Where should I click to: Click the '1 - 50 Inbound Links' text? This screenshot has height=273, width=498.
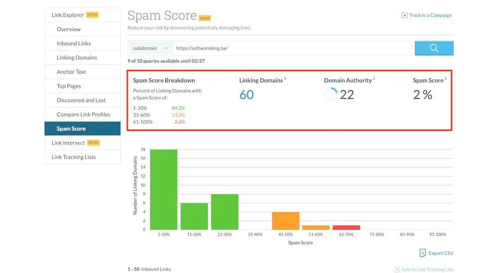[x=149, y=269]
